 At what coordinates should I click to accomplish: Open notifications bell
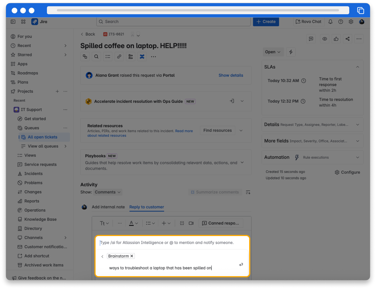330,22
